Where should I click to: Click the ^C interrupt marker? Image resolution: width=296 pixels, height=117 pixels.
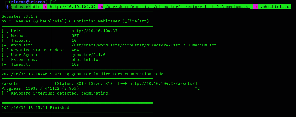(197, 88)
